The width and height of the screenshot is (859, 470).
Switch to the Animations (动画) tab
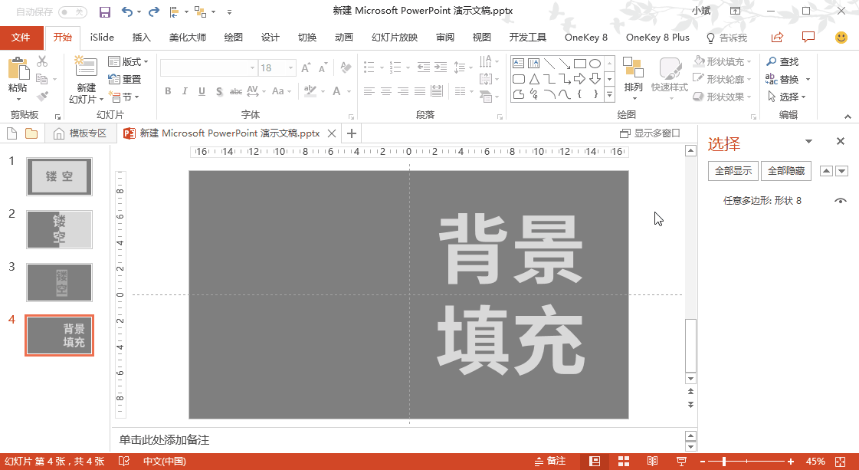click(x=344, y=38)
